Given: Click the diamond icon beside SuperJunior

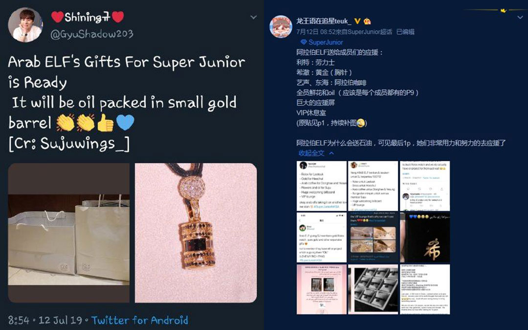Looking at the screenshot, I should click(304, 42).
